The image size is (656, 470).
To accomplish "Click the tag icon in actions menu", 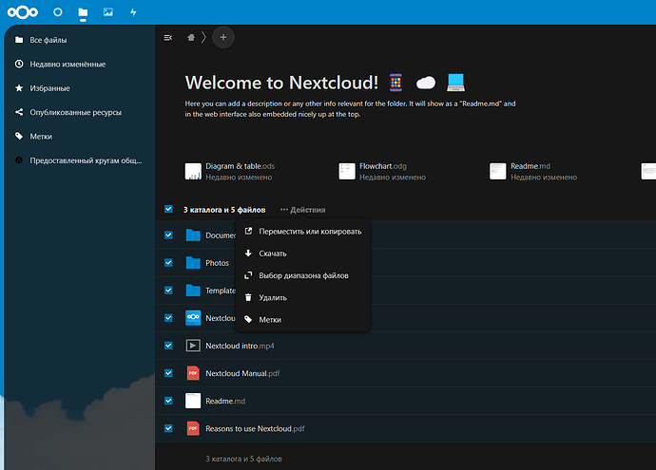I will point(248,320).
